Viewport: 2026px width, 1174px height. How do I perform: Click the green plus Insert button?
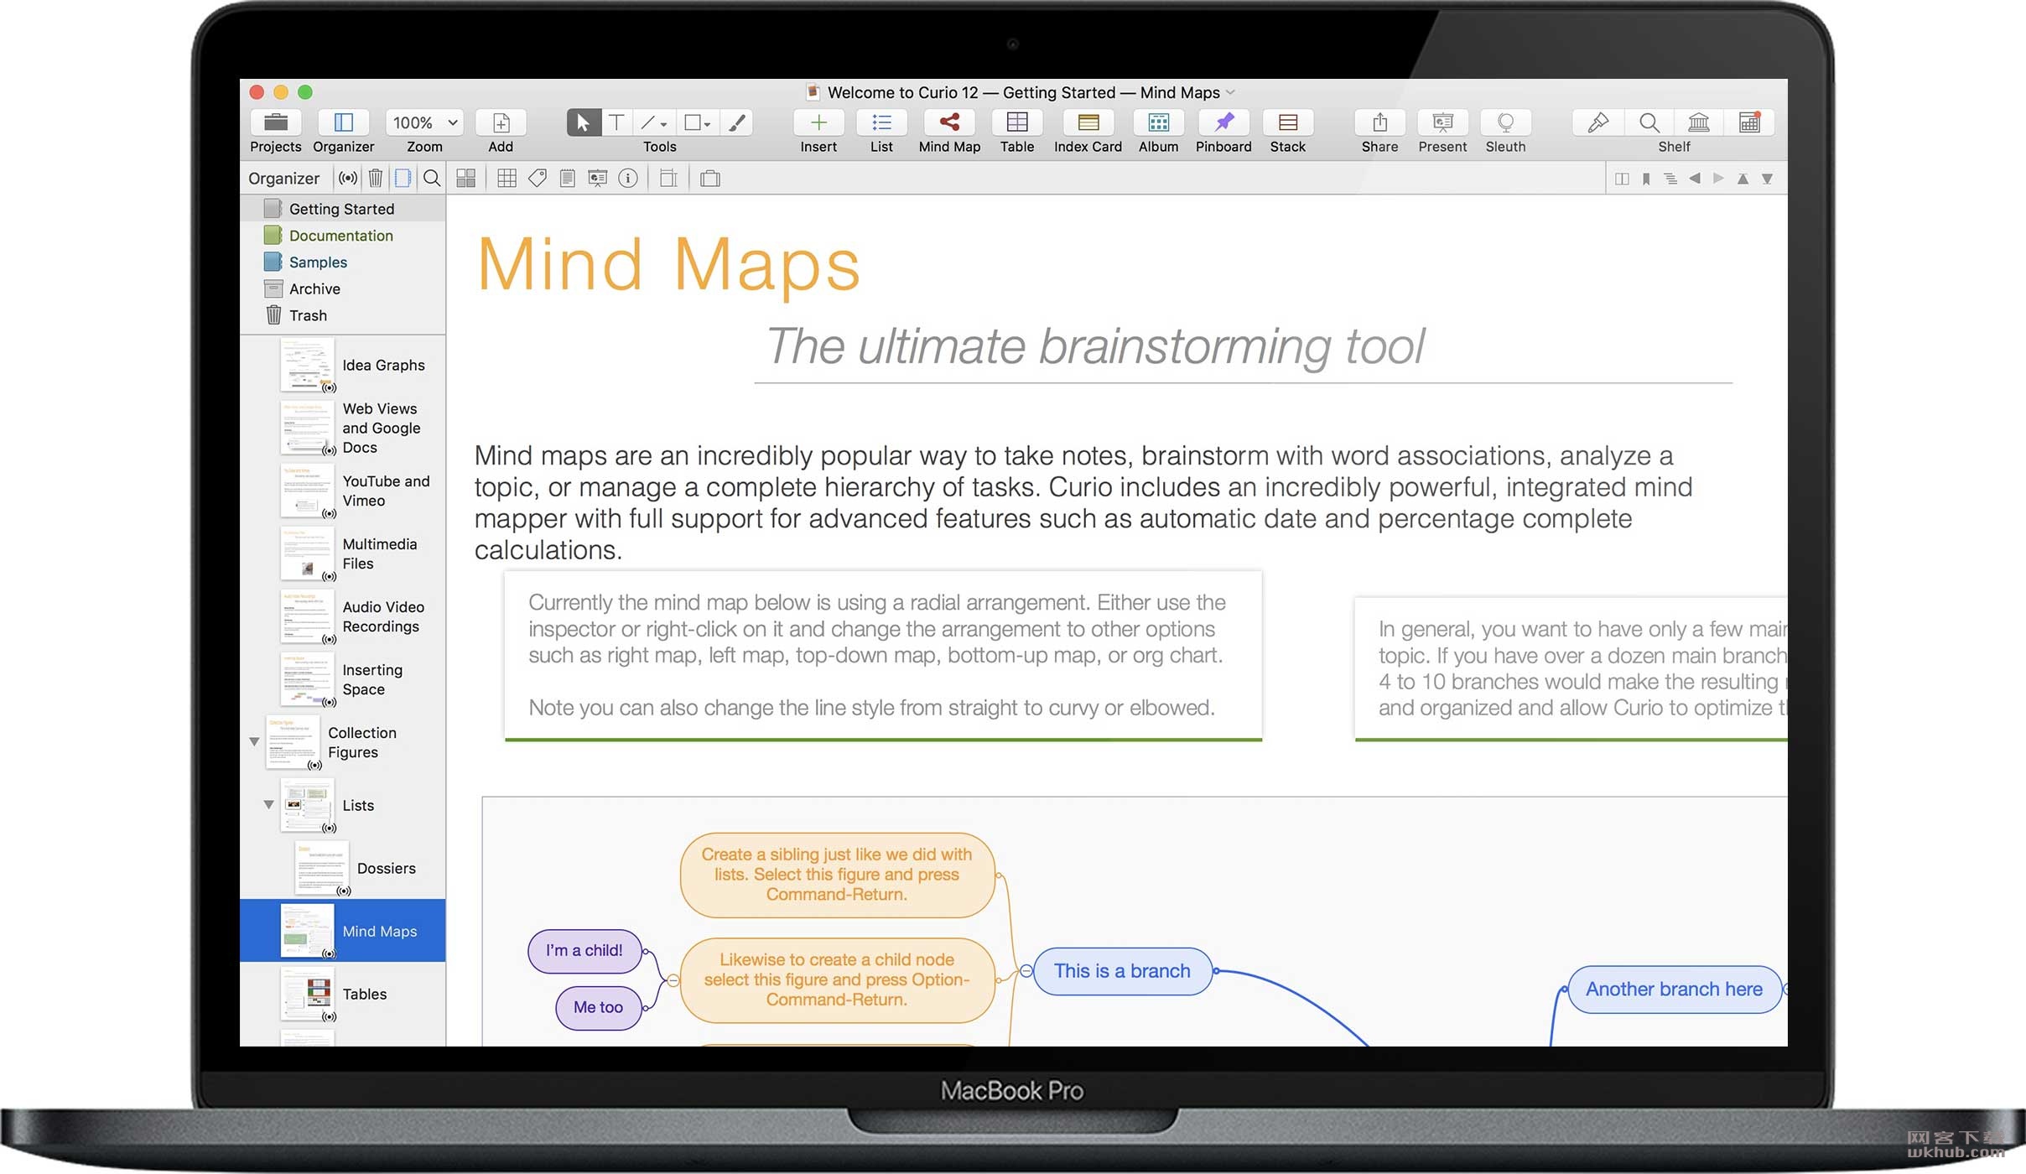coord(818,122)
